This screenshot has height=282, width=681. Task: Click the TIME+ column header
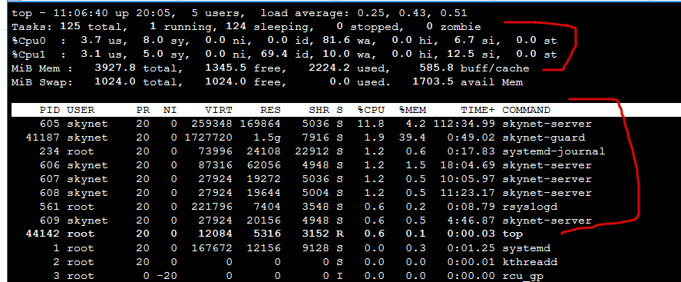pos(478,110)
